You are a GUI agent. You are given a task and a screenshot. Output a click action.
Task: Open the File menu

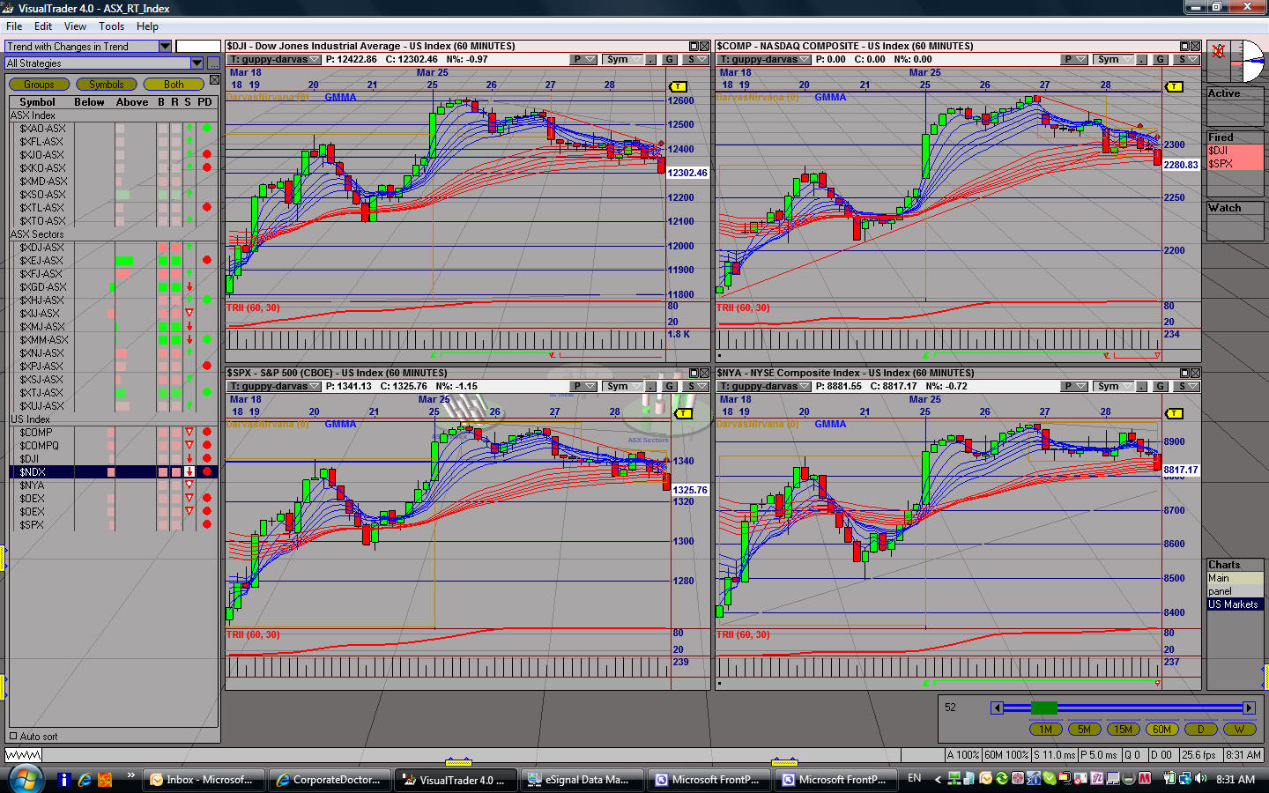pyautogui.click(x=14, y=26)
